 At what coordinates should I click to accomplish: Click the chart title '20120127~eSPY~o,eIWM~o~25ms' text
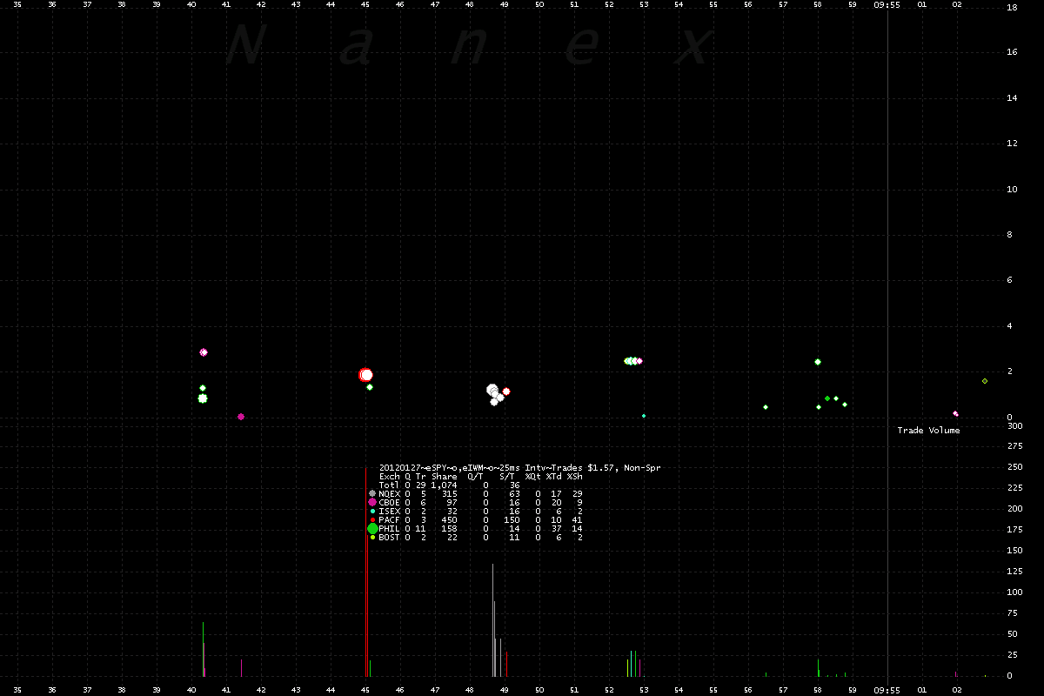(451, 467)
